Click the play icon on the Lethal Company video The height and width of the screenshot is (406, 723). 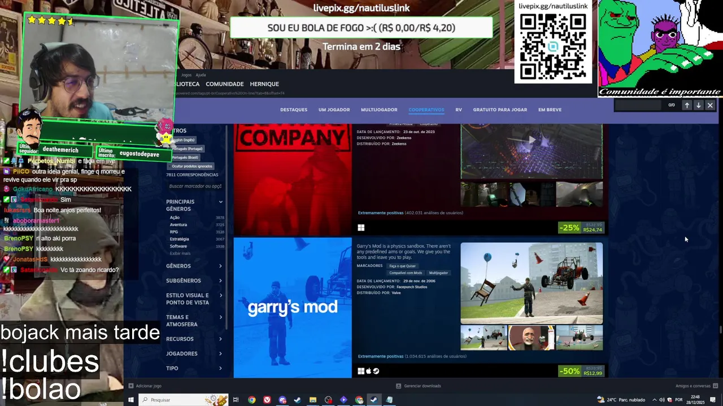[x=532, y=139]
